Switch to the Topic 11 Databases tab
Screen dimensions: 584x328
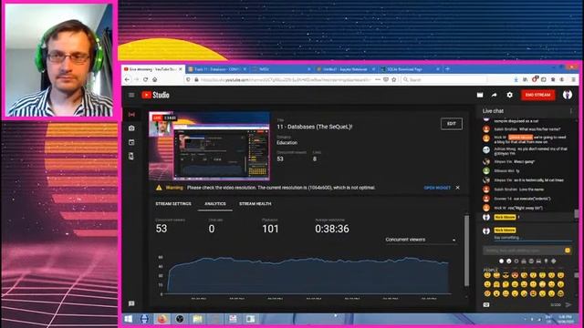(217, 69)
